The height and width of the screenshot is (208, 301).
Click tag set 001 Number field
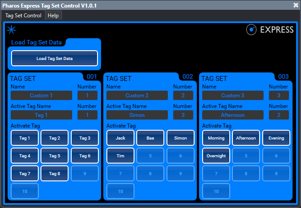[x=87, y=96]
